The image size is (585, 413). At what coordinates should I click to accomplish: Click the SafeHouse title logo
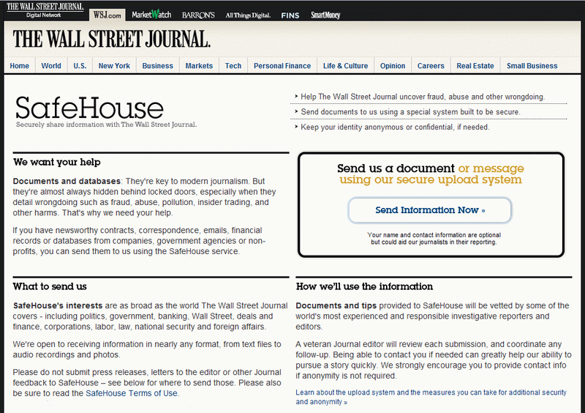pos(89,108)
